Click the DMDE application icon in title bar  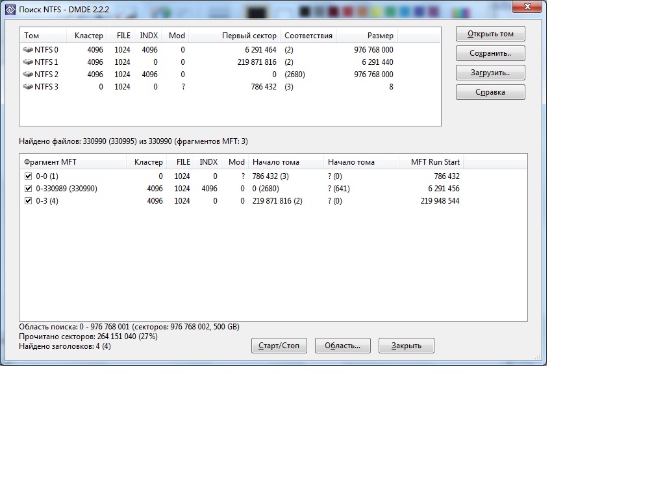(x=10, y=10)
